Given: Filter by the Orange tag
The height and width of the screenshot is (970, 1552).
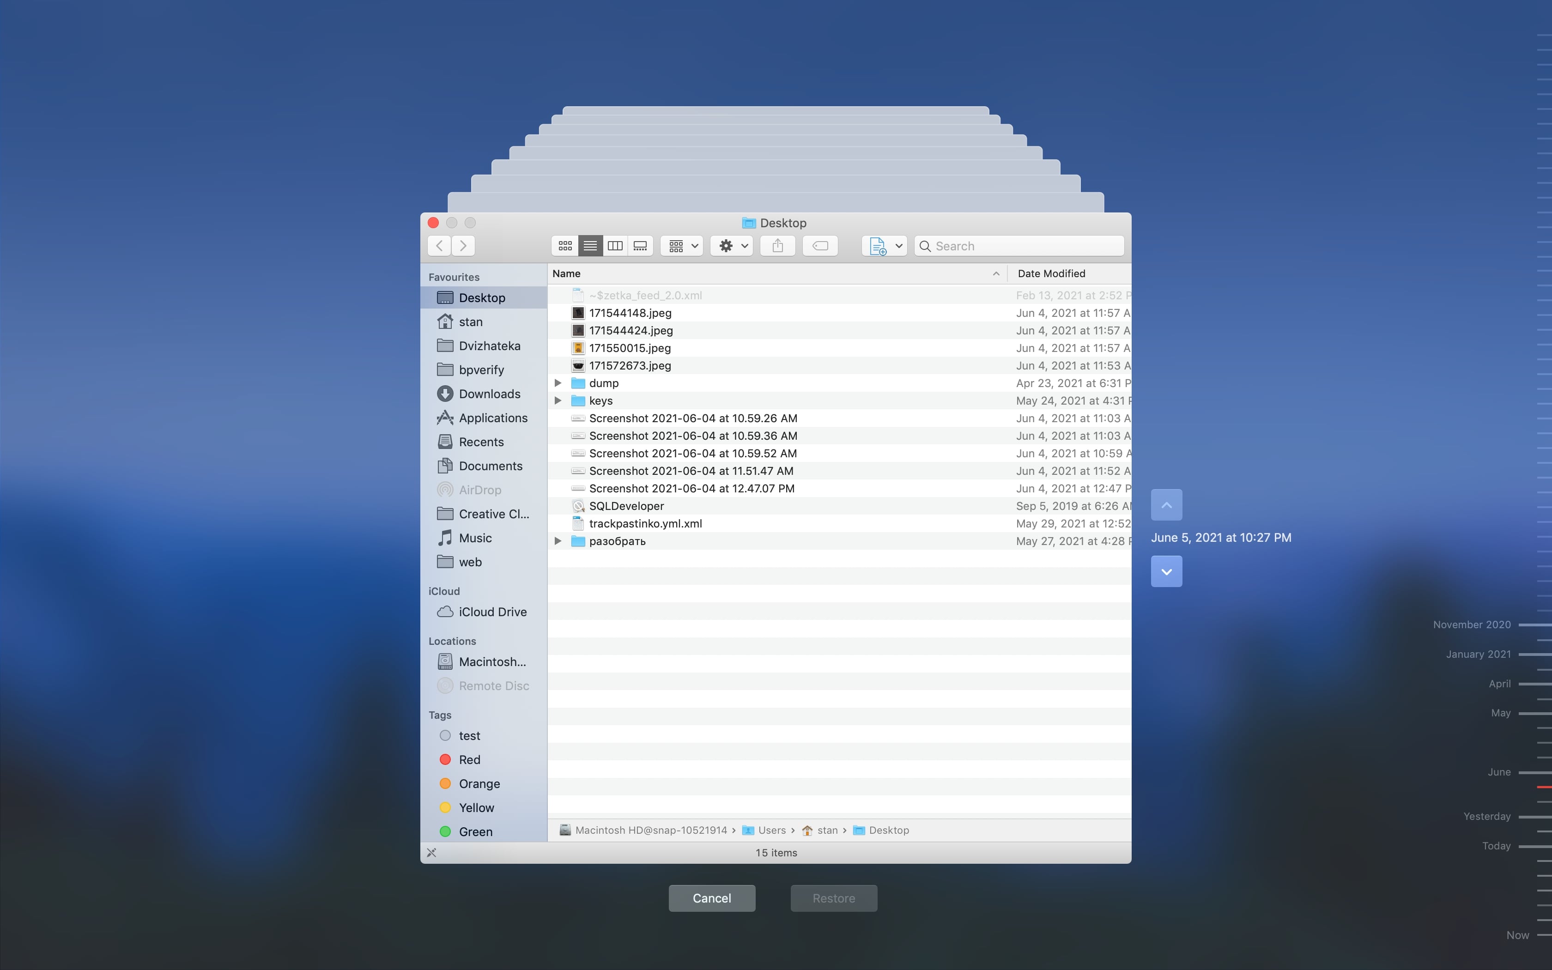Looking at the screenshot, I should point(484,784).
